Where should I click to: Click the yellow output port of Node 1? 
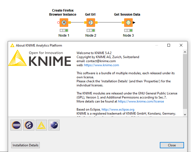tap(70, 22)
